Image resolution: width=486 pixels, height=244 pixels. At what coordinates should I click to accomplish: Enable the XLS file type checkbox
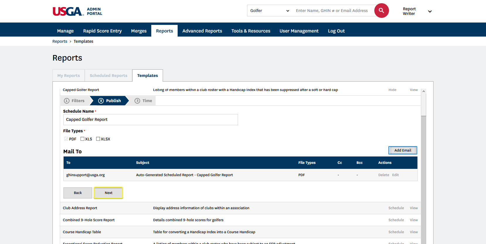tap(82, 139)
